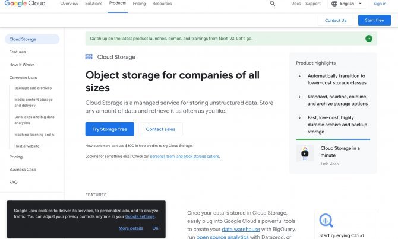This screenshot has height=239, width=398.
Task: Jump to How It Works section
Action: click(x=22, y=65)
